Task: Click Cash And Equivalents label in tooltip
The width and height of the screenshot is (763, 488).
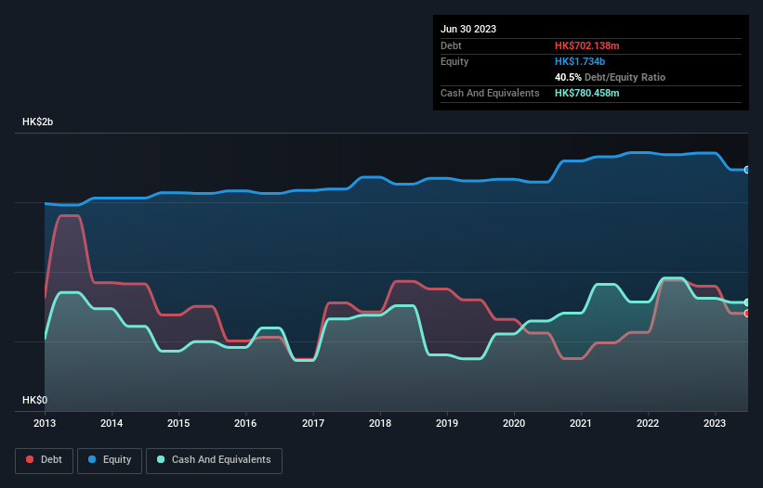Action: click(x=490, y=93)
